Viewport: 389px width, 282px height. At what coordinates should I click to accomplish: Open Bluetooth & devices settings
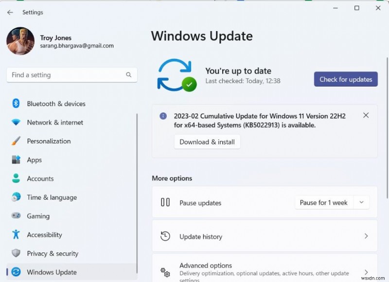[x=56, y=104]
